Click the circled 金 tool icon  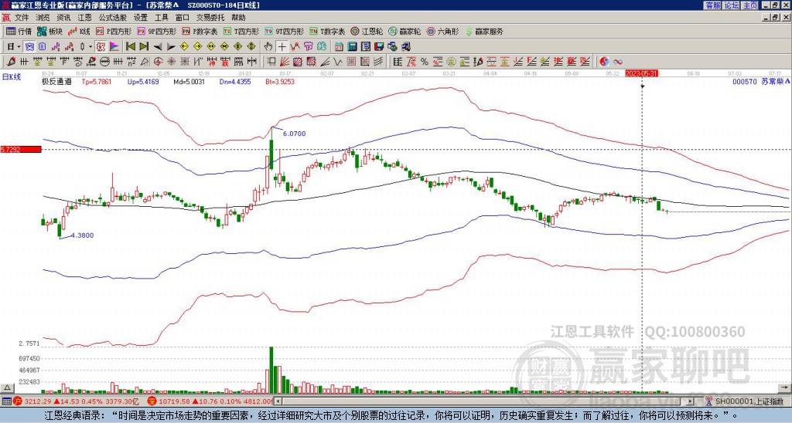coord(451,62)
